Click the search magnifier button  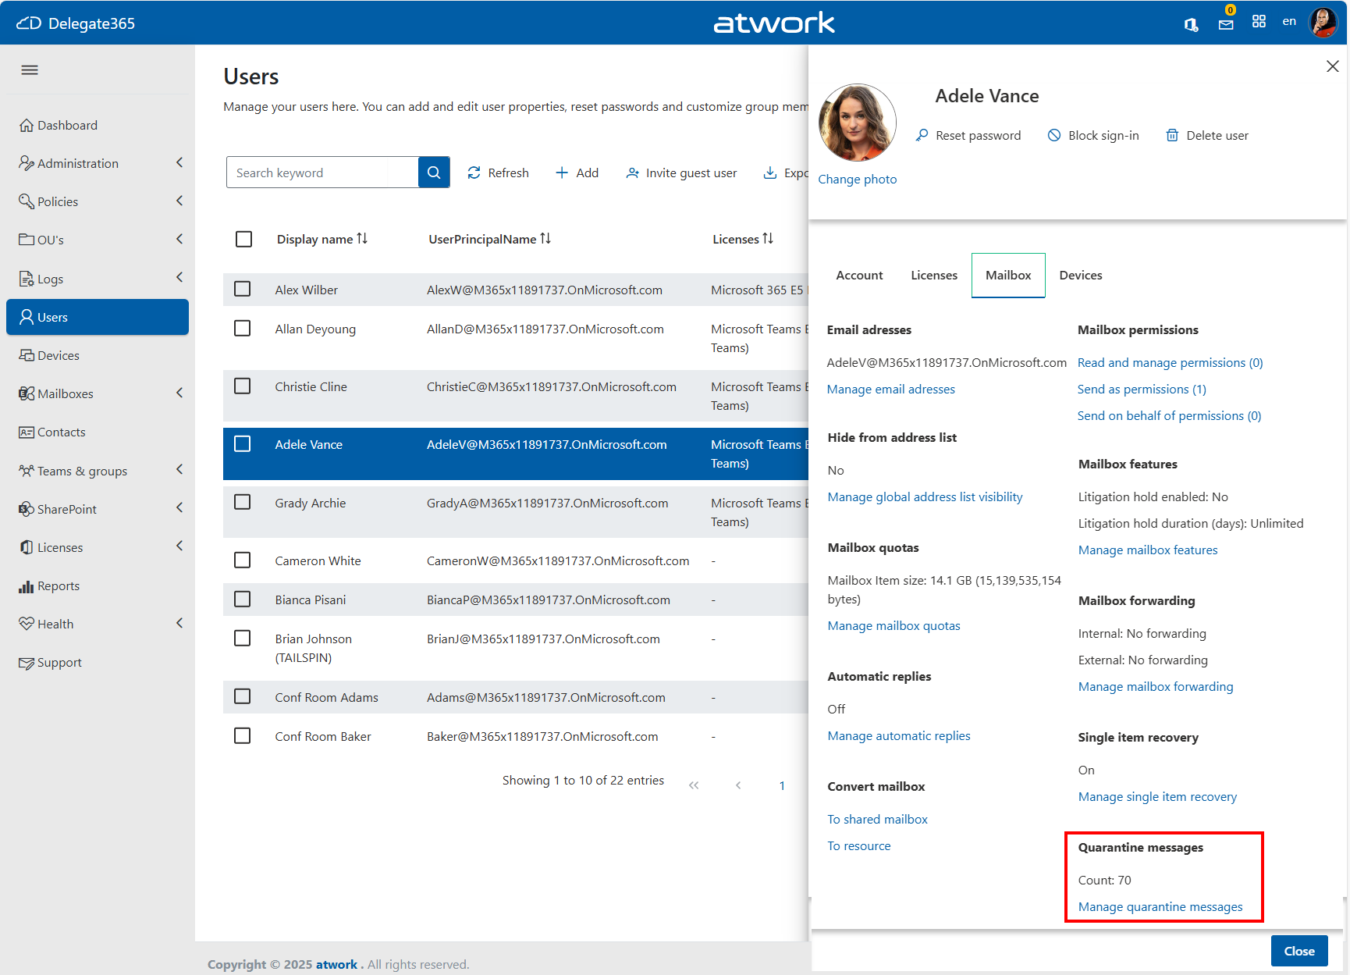tap(434, 173)
